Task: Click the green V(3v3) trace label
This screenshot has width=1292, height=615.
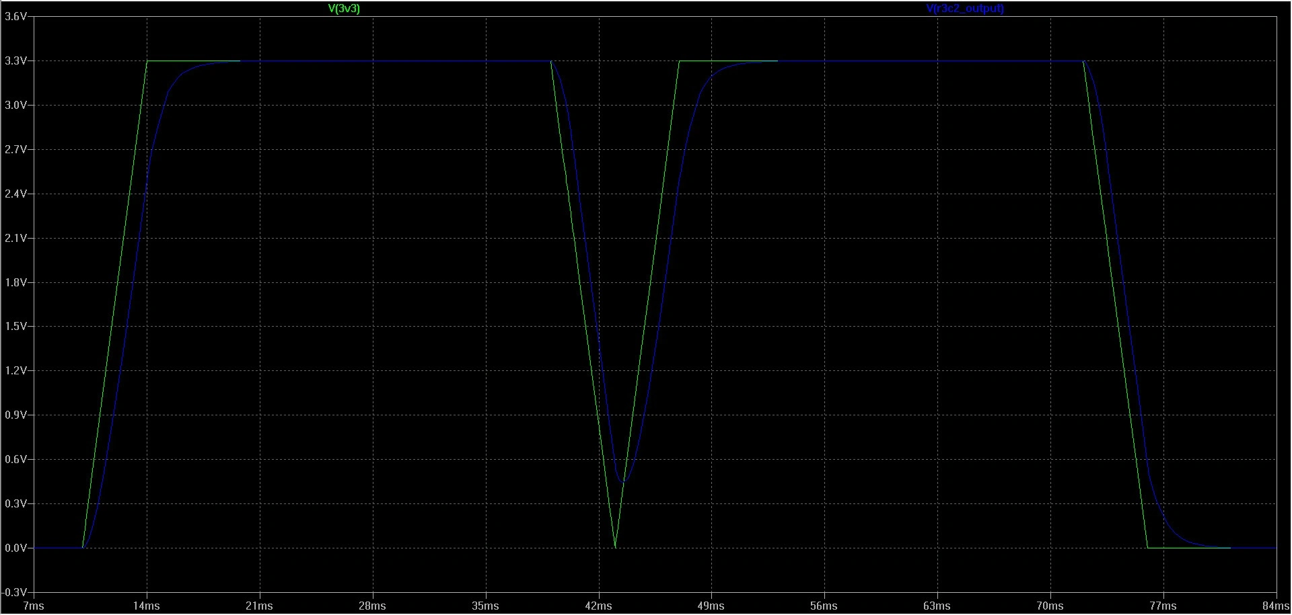Action: (x=343, y=9)
